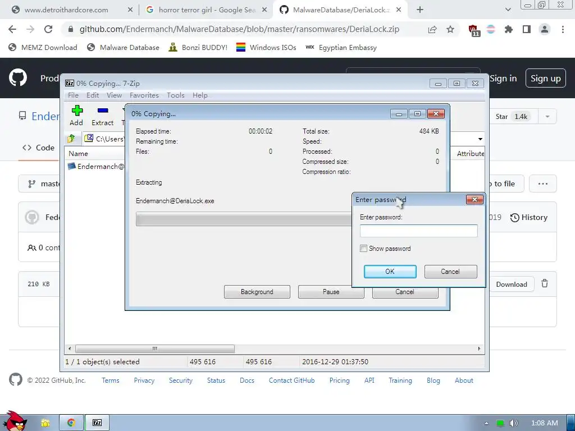This screenshot has width=575, height=431.
Task: Open the file History link
Action: point(529,217)
